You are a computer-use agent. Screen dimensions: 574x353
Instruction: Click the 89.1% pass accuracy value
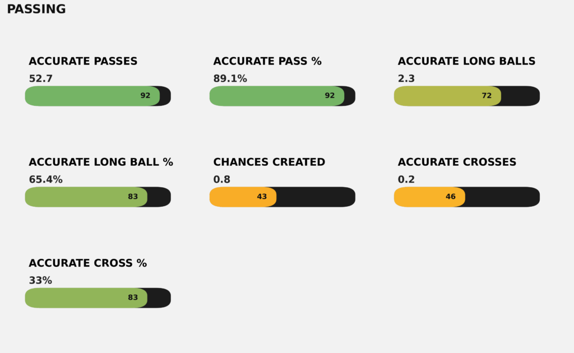tap(230, 79)
